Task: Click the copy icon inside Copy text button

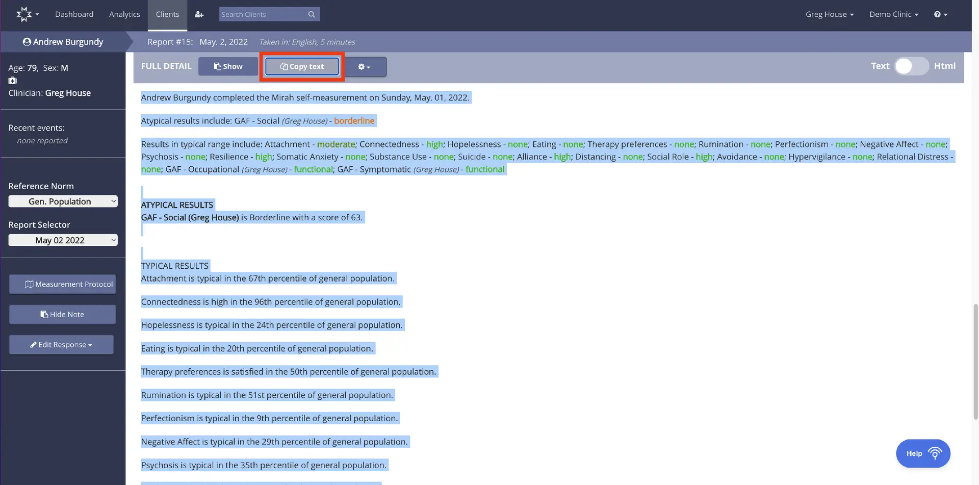Action: click(283, 66)
